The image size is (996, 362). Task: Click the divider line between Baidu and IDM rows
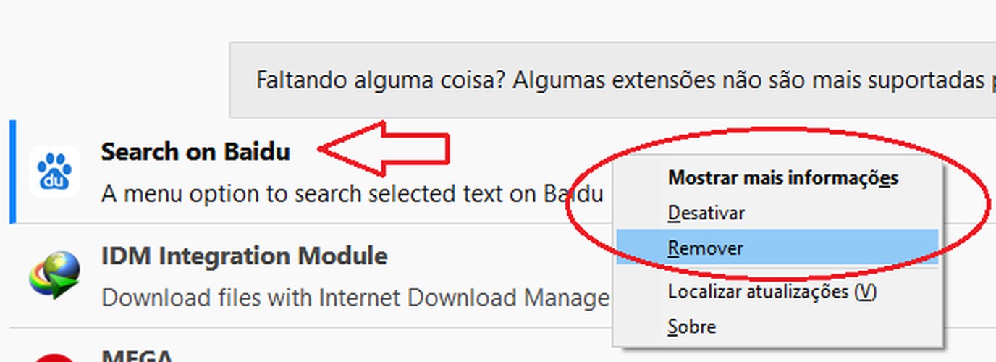(x=311, y=224)
